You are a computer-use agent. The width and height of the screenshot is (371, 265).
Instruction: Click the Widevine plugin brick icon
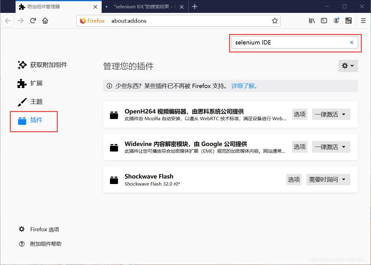pyautogui.click(x=114, y=147)
